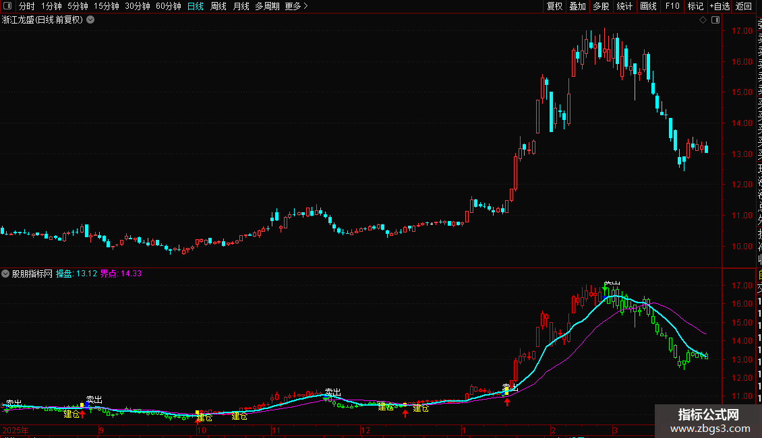The height and width of the screenshot is (438, 762).
Task: Switch to the 月线 monthly tab
Action: (x=241, y=6)
